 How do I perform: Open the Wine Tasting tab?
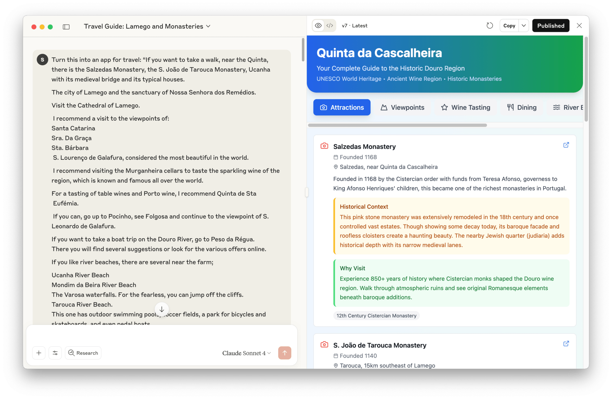tap(465, 108)
